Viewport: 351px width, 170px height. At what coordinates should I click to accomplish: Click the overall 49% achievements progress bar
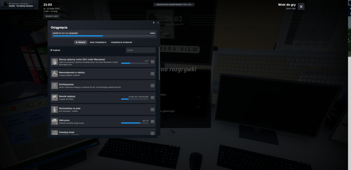tap(104, 36)
